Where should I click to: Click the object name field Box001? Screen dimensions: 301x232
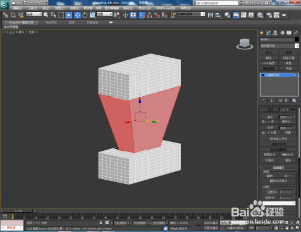[277, 40]
